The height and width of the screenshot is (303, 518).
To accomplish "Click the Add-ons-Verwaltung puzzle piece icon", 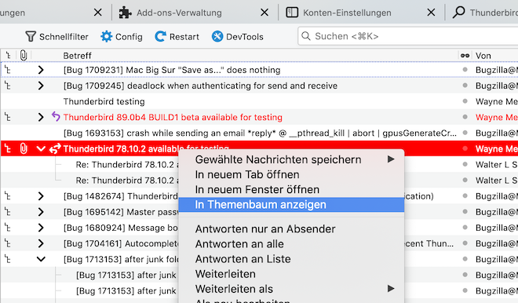I will click(x=126, y=13).
